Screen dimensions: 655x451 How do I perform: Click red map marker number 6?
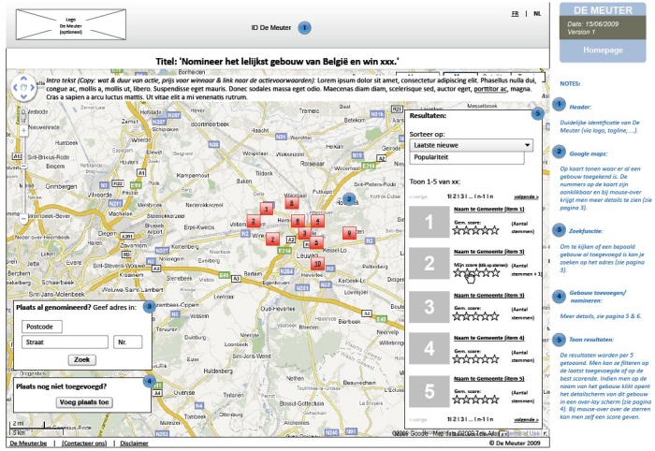click(x=298, y=221)
